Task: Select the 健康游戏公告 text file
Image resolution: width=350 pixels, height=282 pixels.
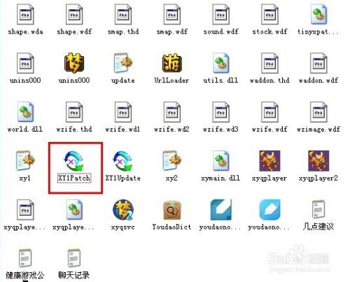Action: tap(25, 258)
